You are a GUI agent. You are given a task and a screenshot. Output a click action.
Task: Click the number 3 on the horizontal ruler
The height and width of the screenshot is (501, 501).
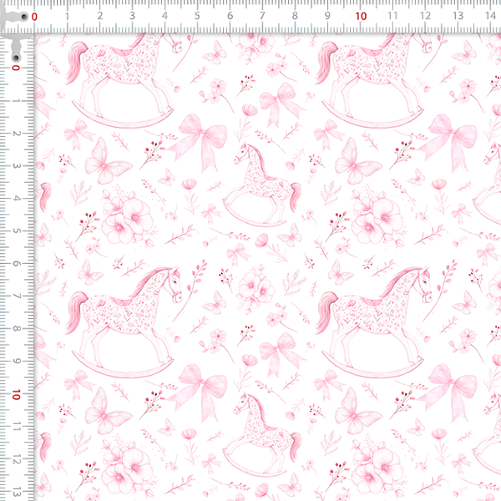coord(132,16)
